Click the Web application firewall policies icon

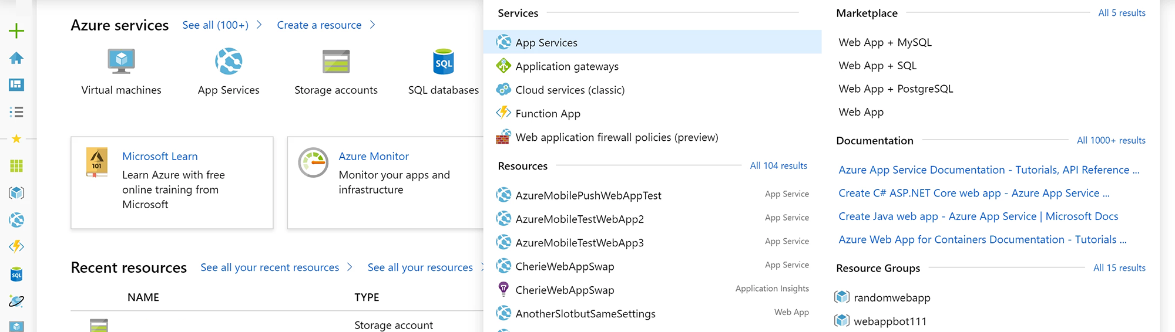point(503,137)
